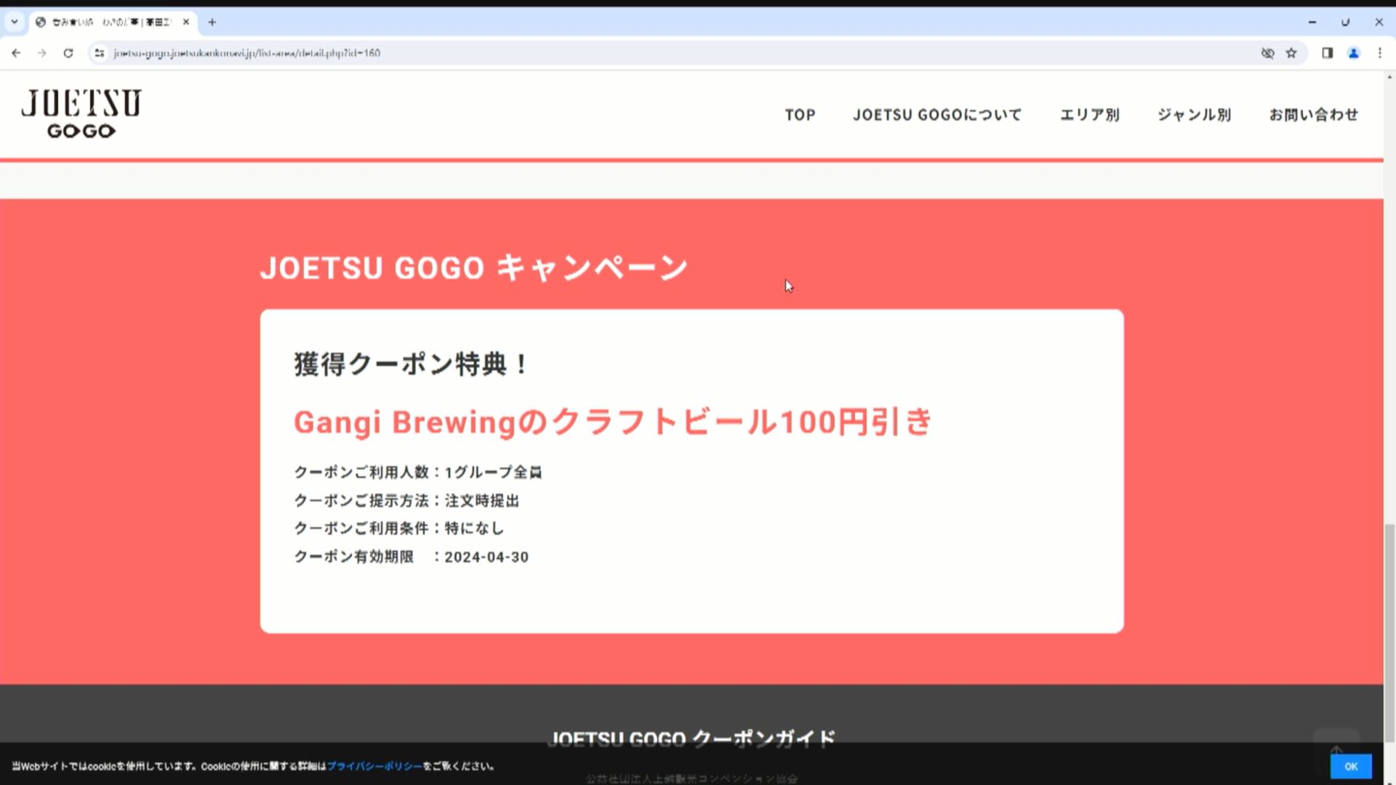
Task: Click the クーポンご利用条件 line
Action: pos(399,528)
